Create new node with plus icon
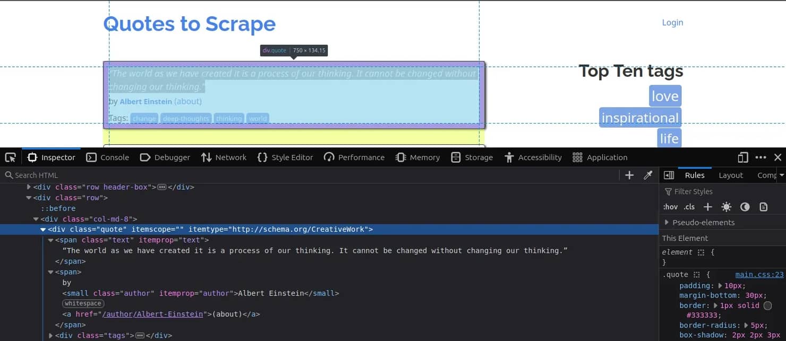Image resolution: width=786 pixels, height=341 pixels. [x=629, y=176]
